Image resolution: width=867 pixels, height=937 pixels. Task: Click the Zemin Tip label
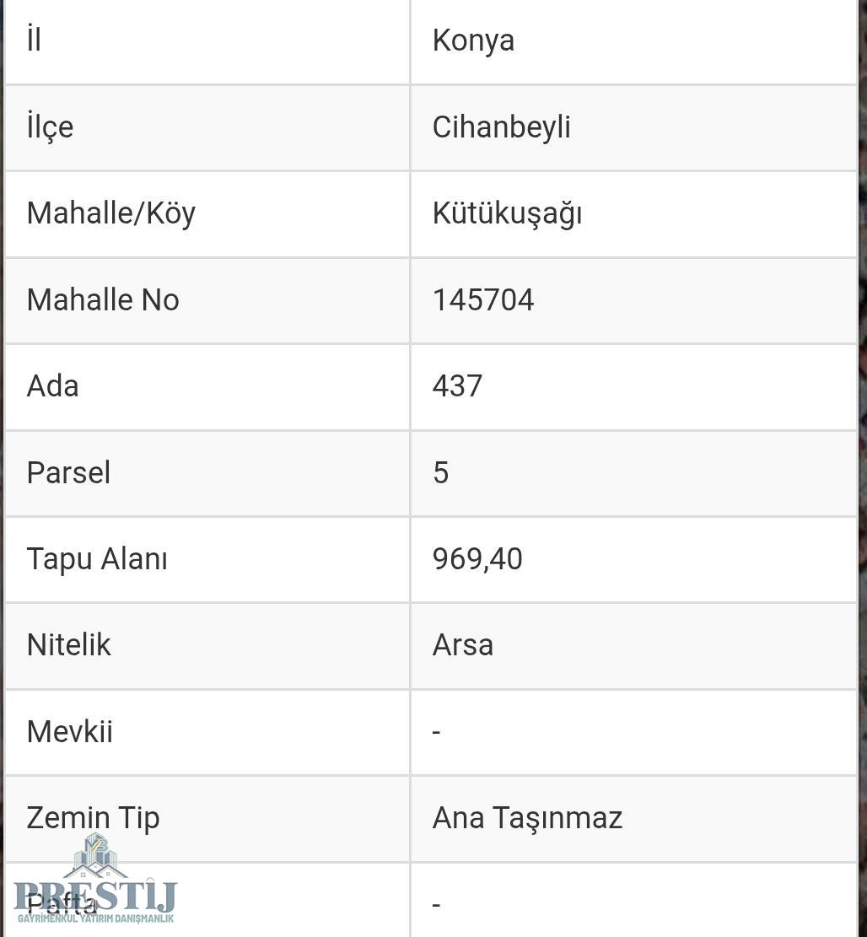click(94, 819)
